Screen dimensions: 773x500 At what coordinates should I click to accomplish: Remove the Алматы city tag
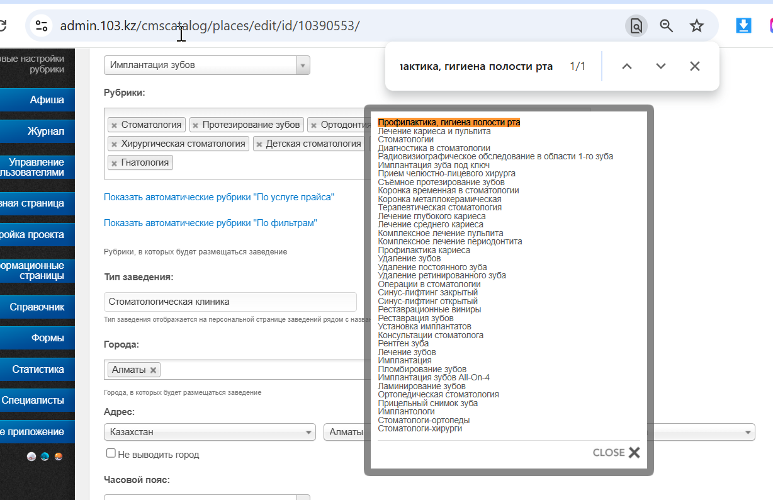(153, 370)
